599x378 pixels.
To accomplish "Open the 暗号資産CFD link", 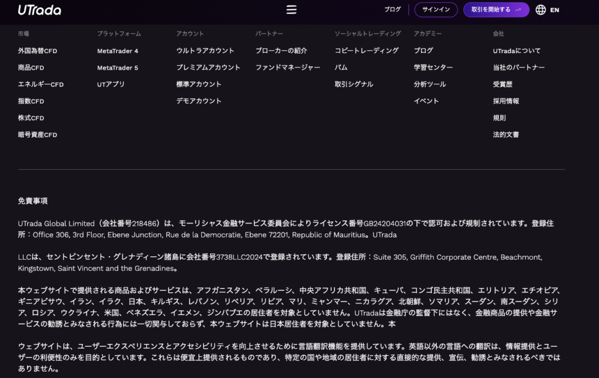I will point(37,135).
